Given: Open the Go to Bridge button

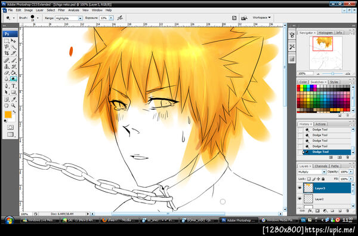Looking at the screenshot, I should click(x=244, y=18).
